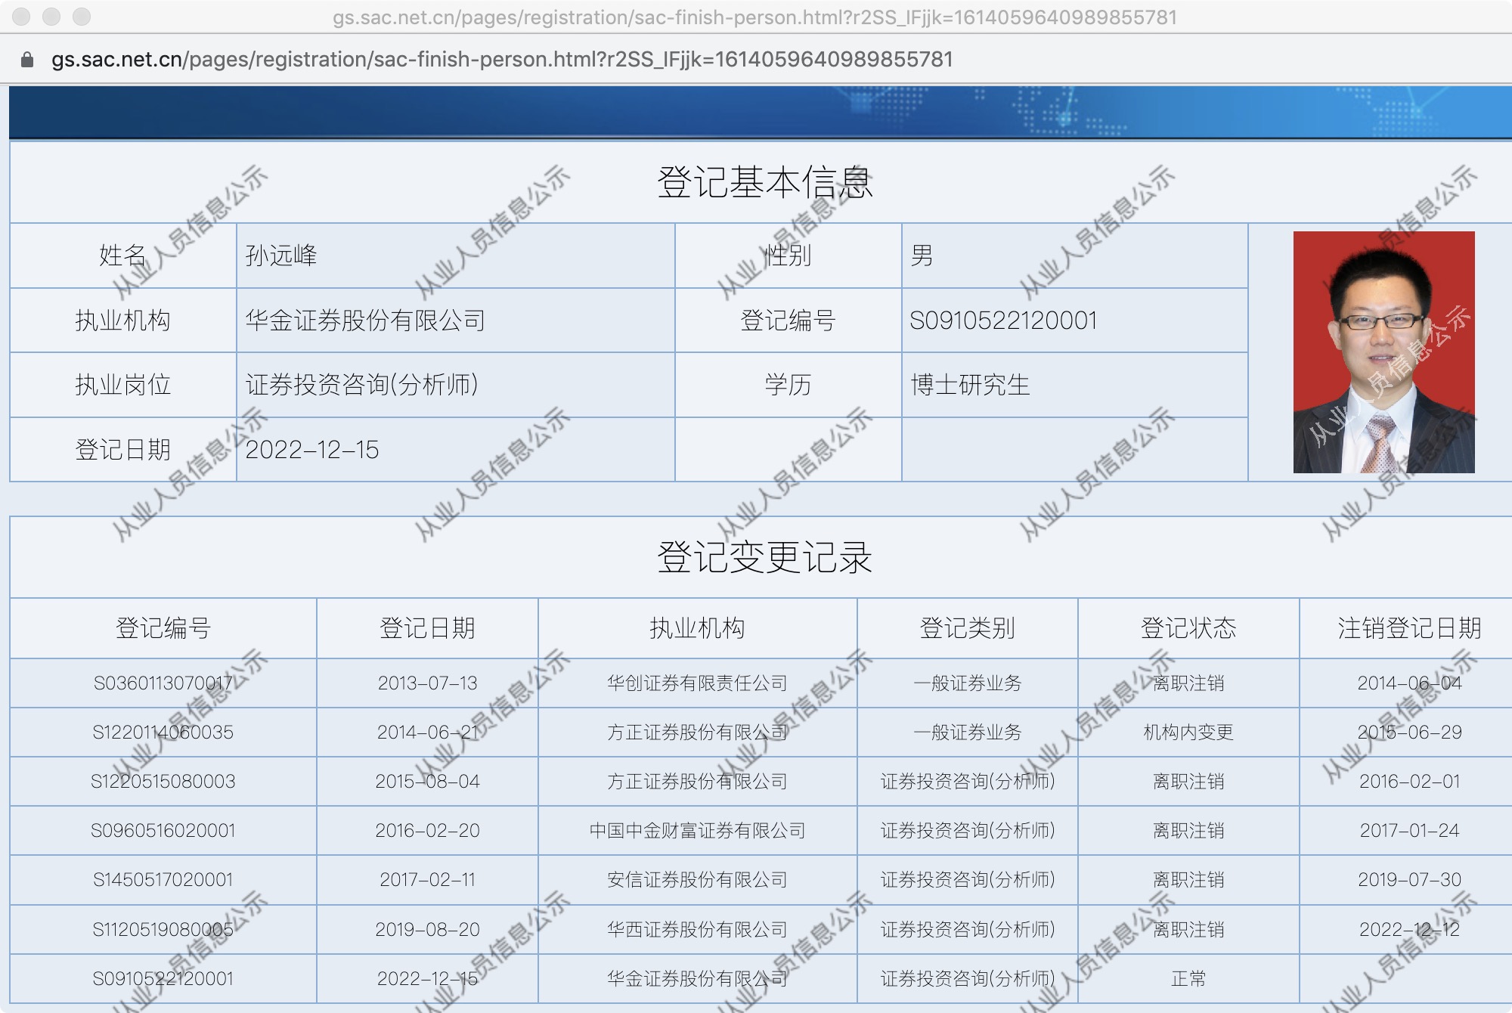Select record S1220114060035 row

coord(163,733)
